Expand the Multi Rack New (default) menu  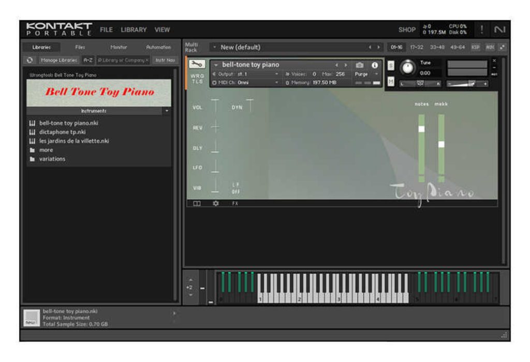point(214,47)
